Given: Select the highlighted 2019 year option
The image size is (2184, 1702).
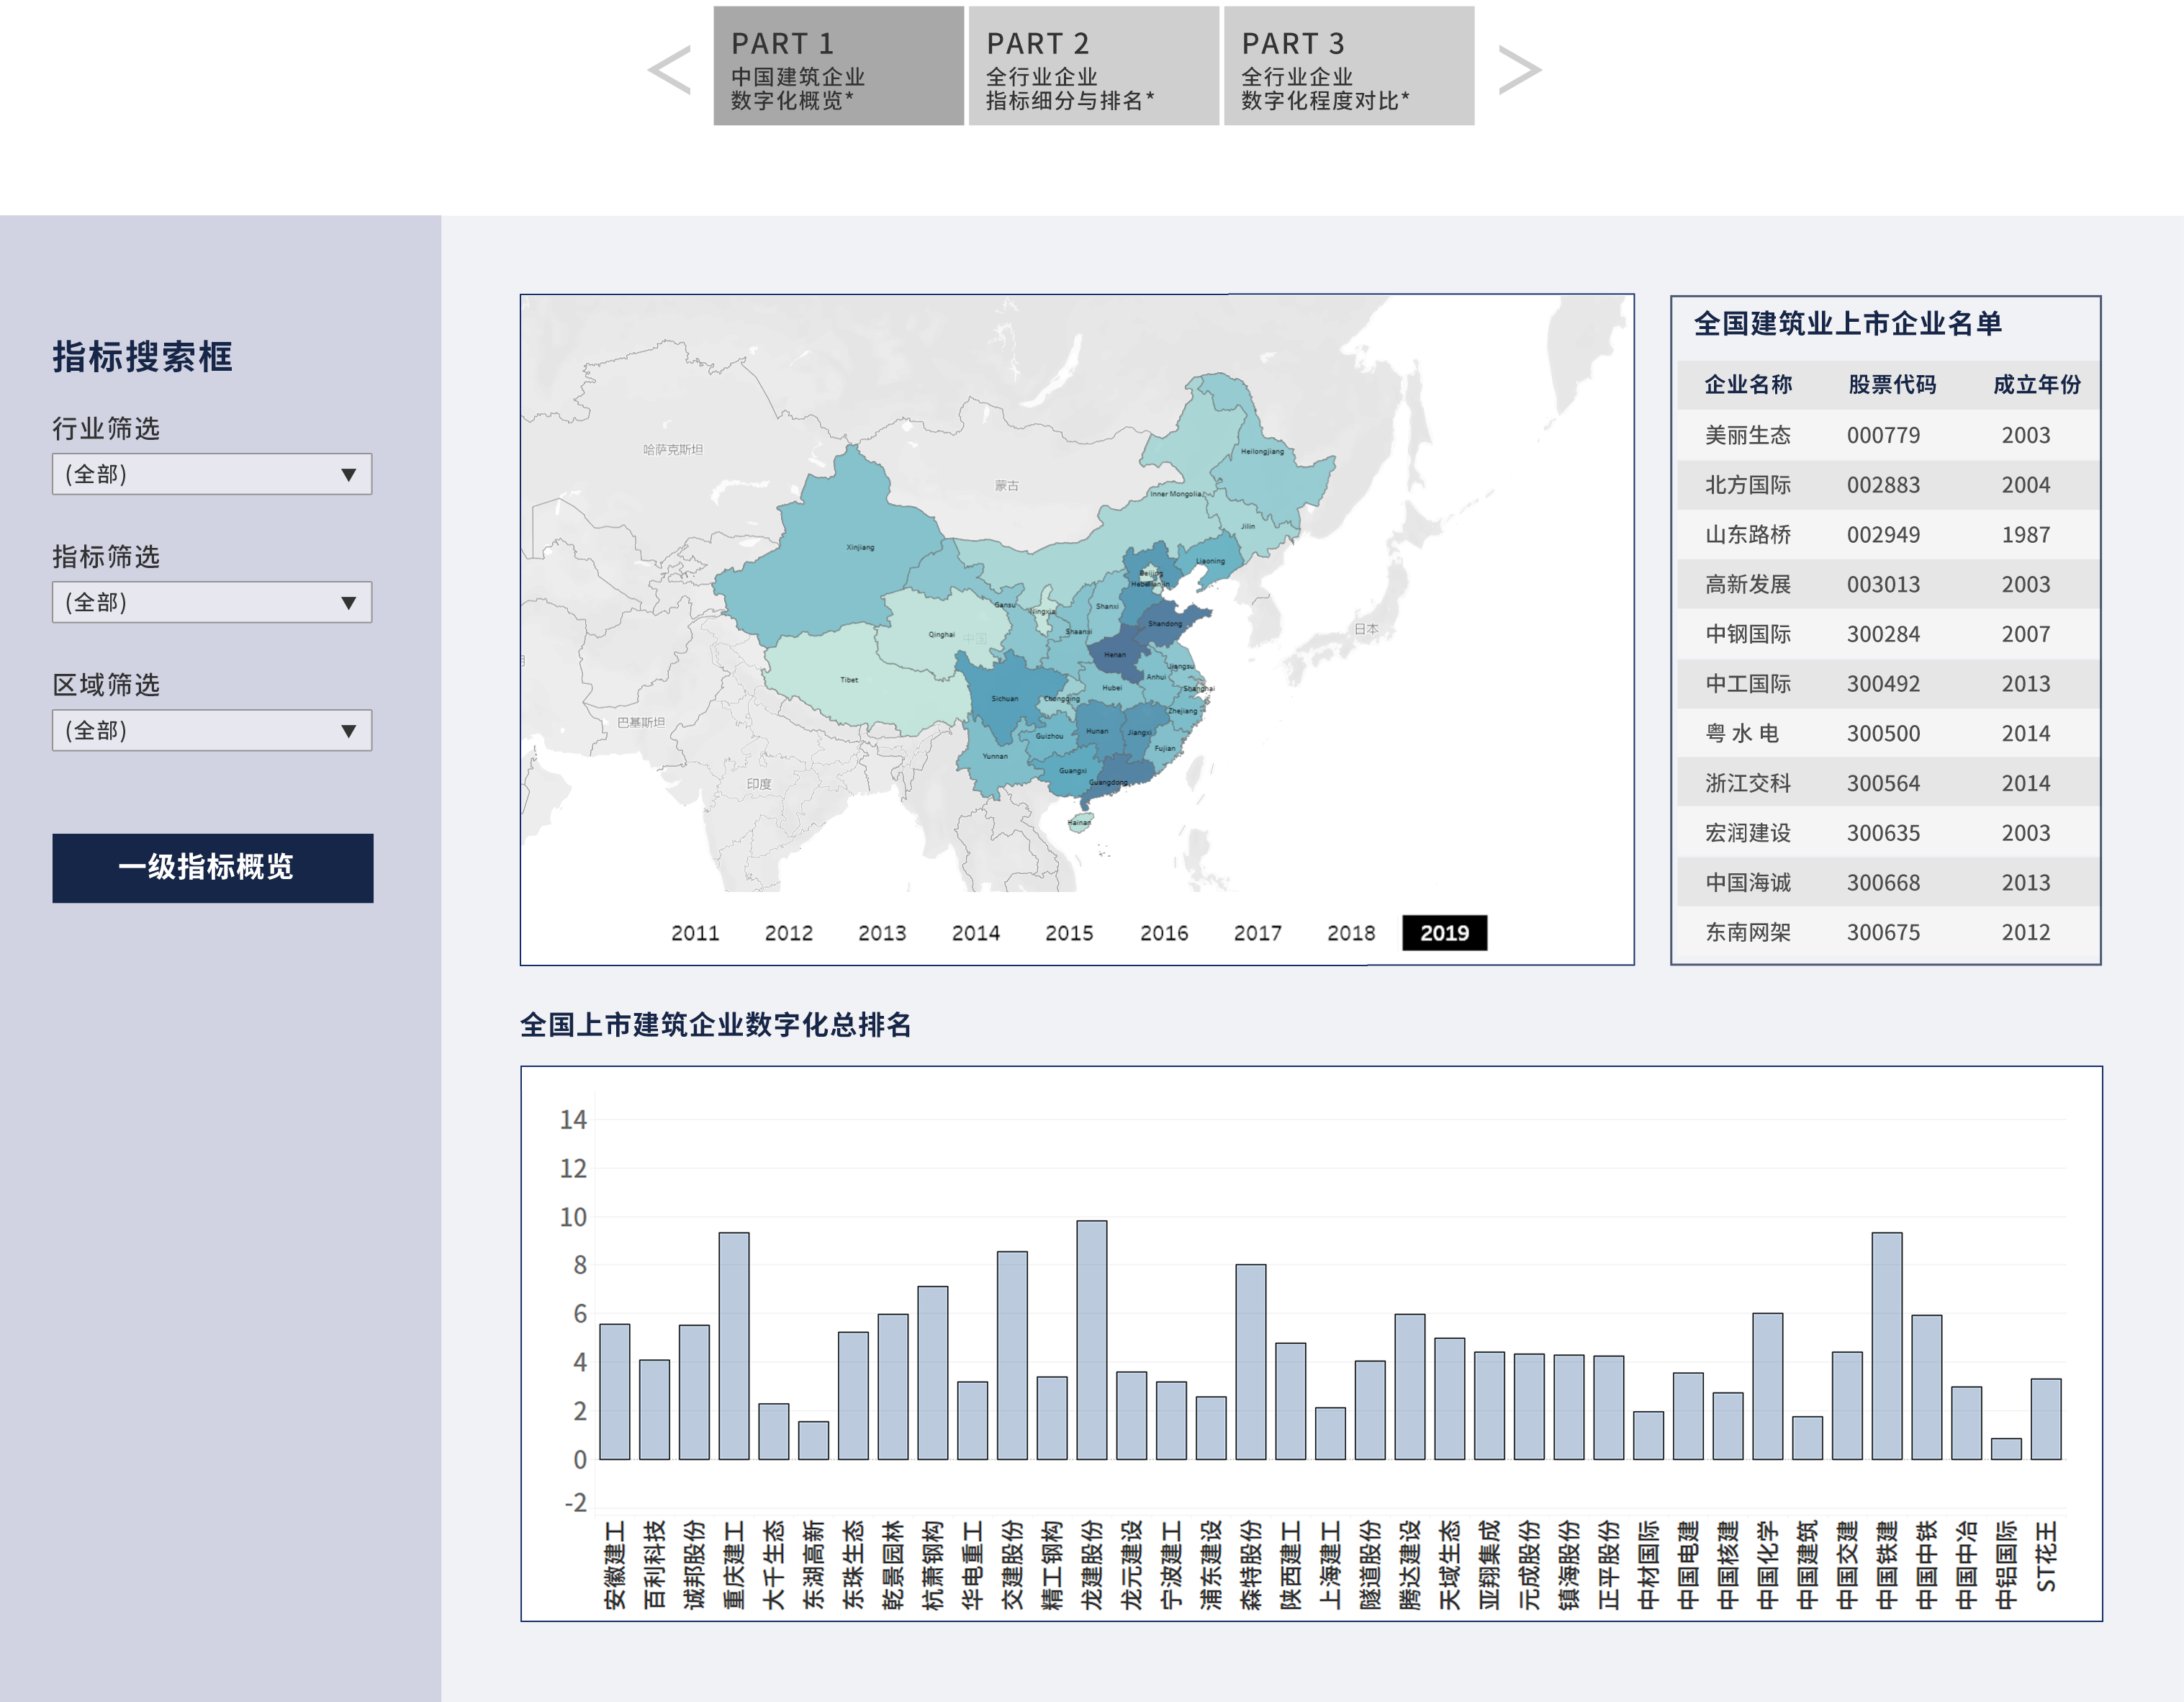Looking at the screenshot, I should click(1444, 933).
